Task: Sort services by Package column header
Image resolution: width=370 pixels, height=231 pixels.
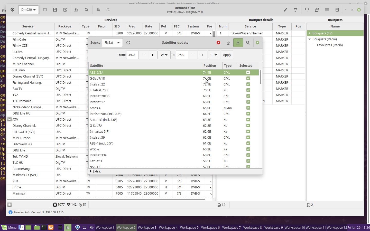Action: click(x=67, y=26)
